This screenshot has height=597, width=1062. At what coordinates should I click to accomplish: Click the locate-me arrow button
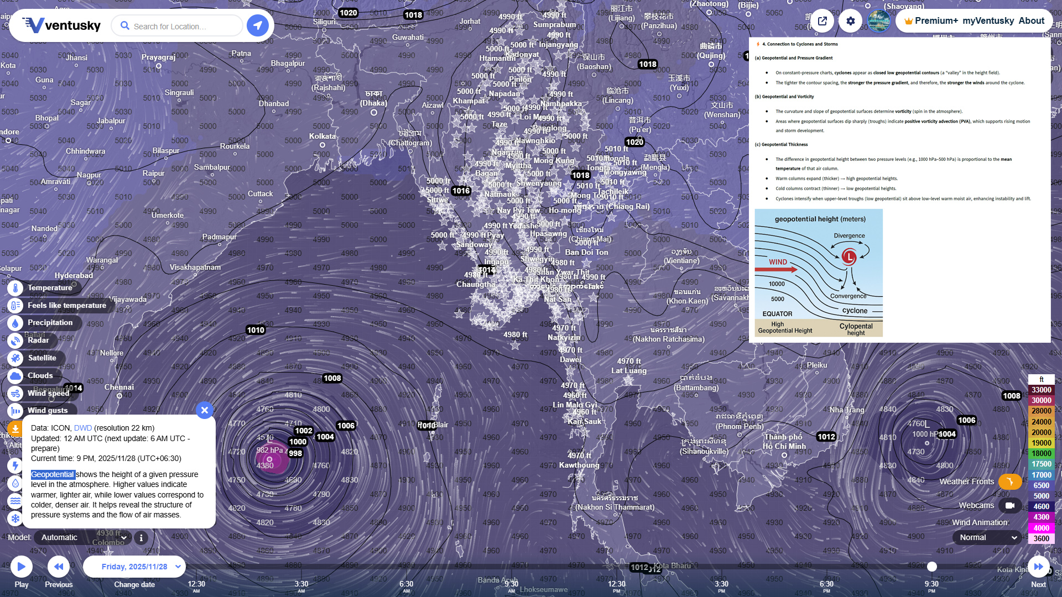pos(257,25)
